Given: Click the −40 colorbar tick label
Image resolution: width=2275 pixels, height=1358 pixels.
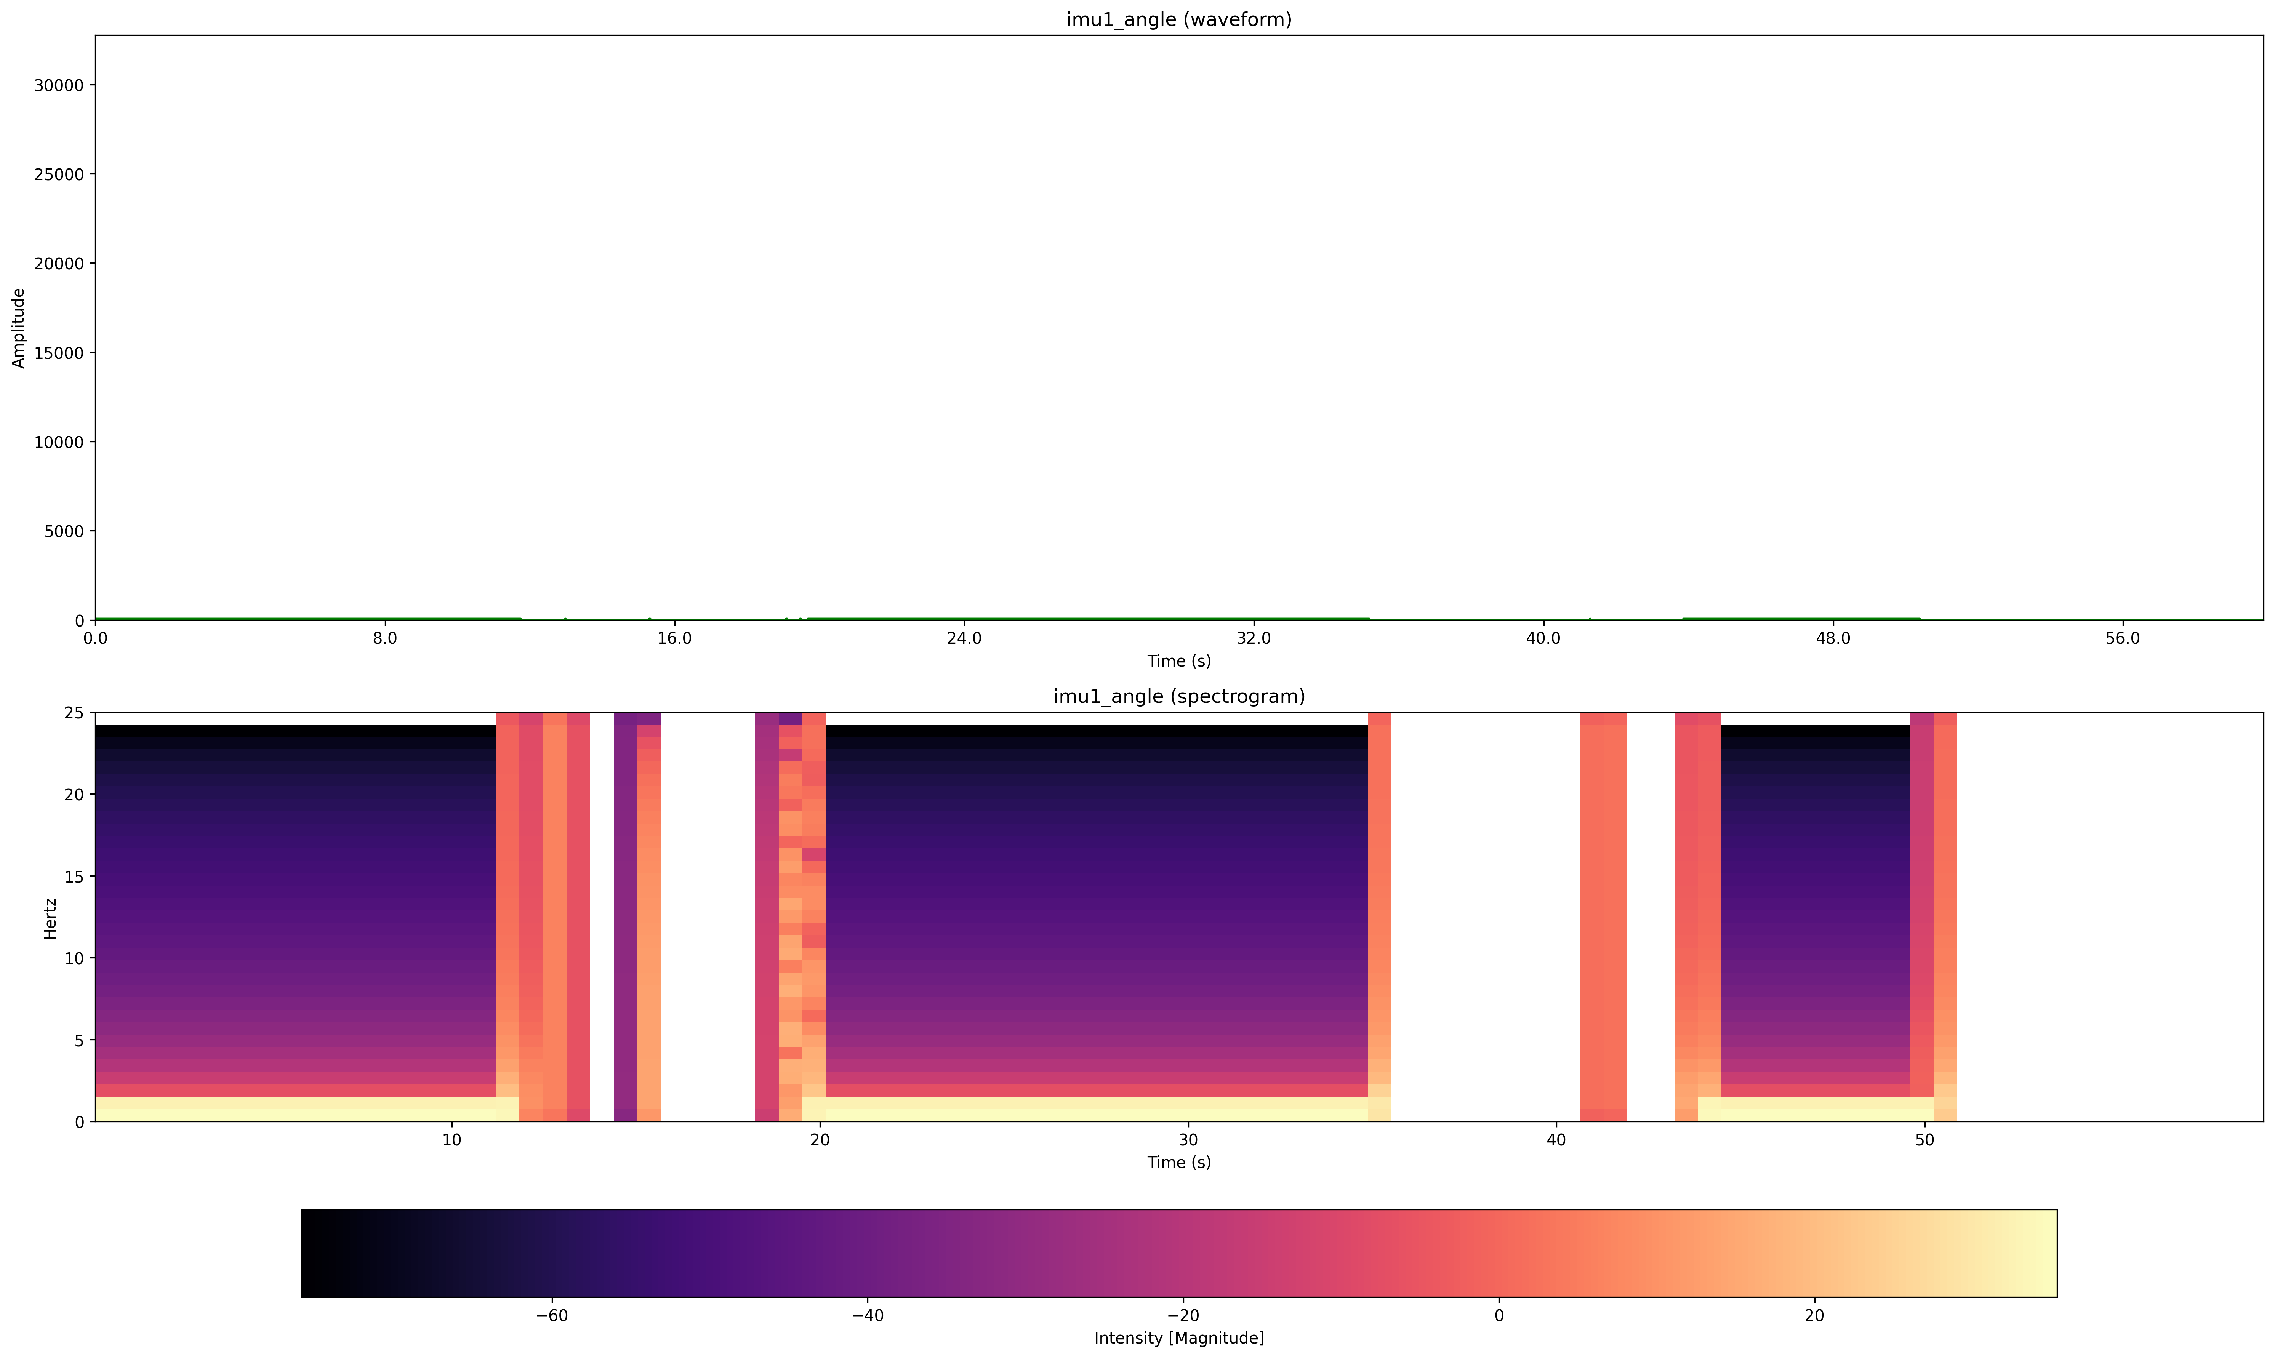Looking at the screenshot, I should pos(867,1316).
